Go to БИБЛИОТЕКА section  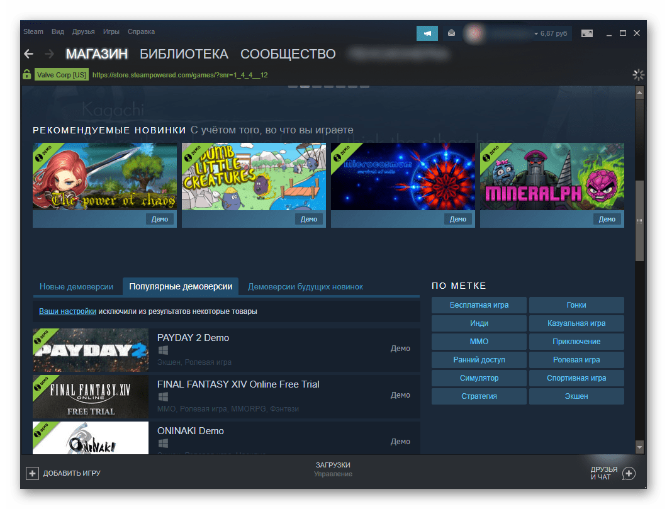pyautogui.click(x=184, y=54)
